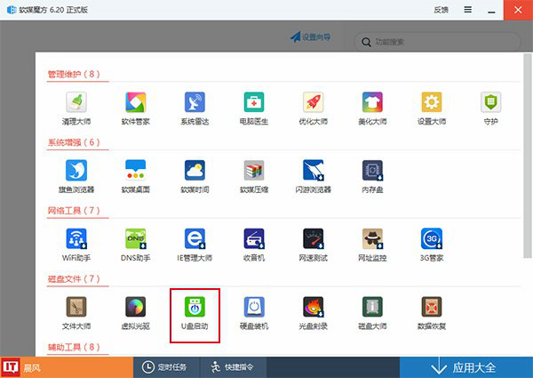Launch 旗鱼浏览器 browser icon

pyautogui.click(x=76, y=170)
